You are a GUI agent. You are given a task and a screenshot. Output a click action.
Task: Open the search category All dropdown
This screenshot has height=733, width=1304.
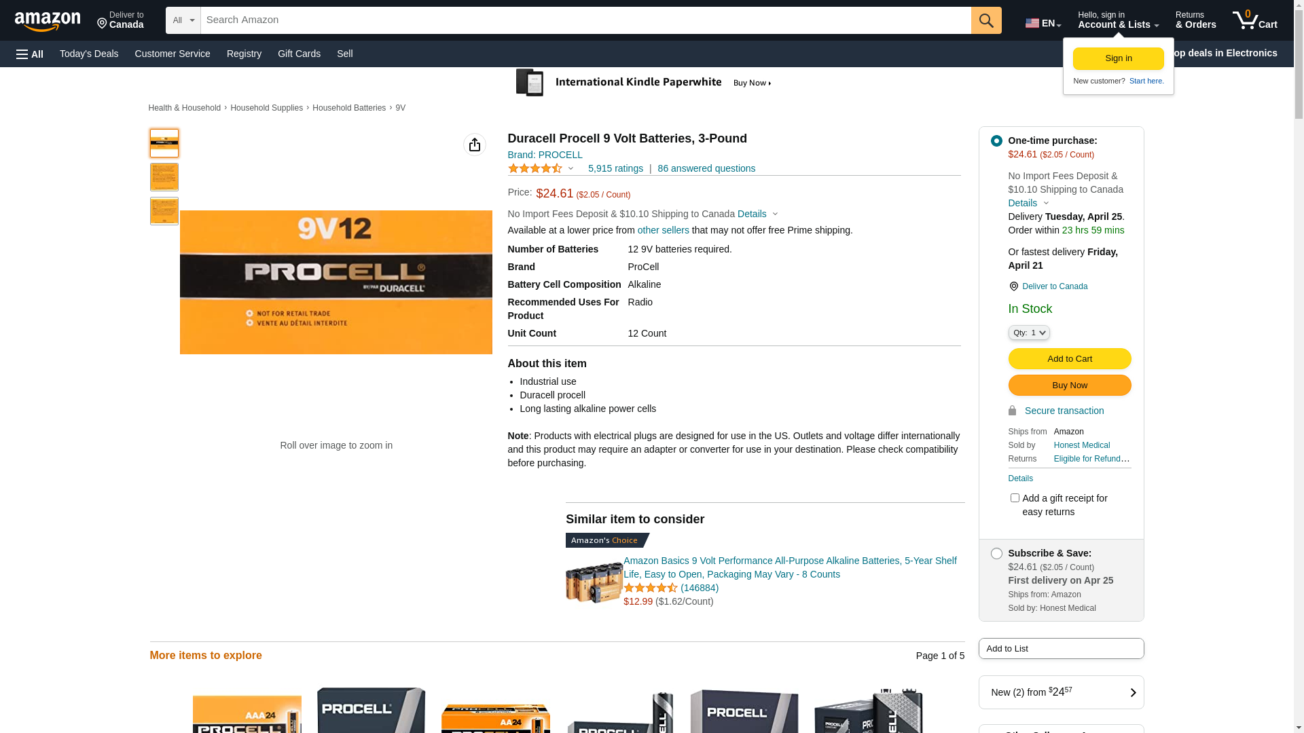pos(183,20)
